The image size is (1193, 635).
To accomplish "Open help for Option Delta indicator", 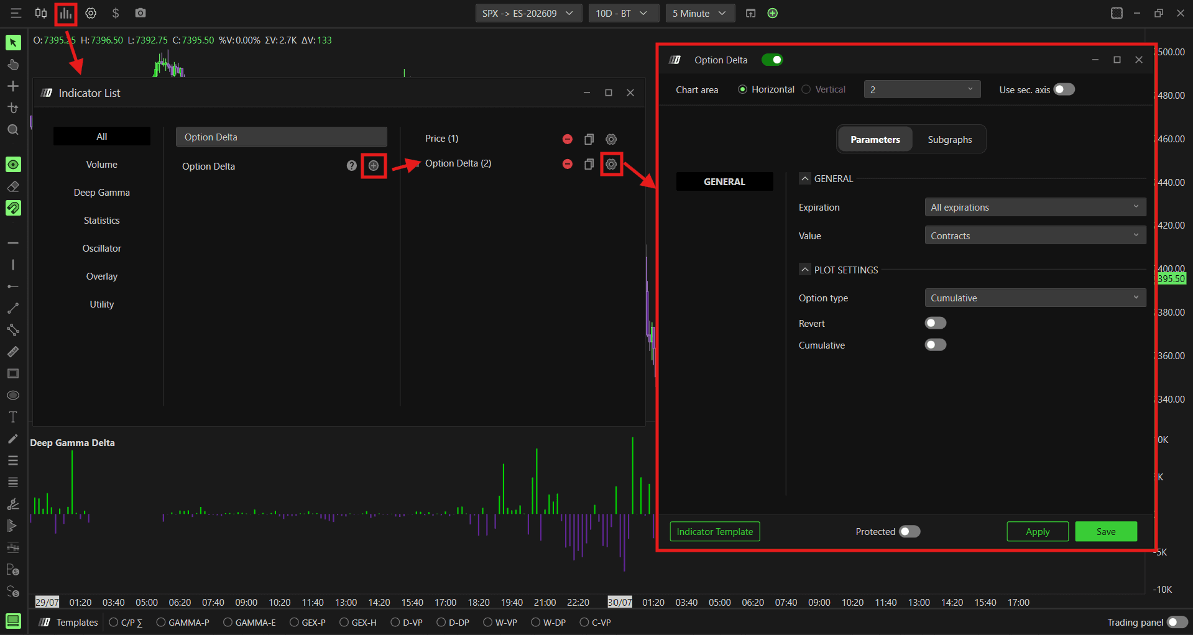I will (x=352, y=165).
